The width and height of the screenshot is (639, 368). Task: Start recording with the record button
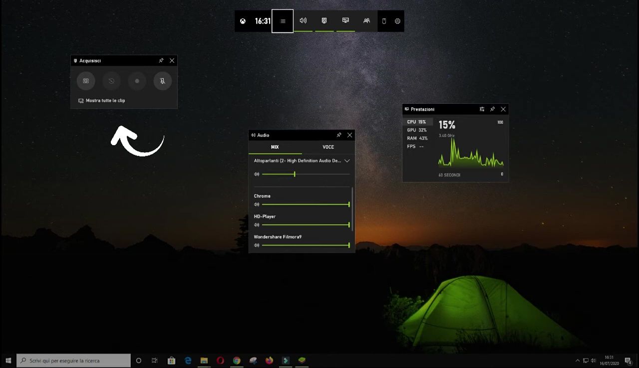click(137, 81)
